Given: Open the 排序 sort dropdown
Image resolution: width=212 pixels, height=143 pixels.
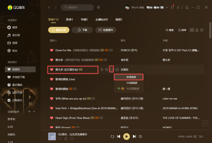Looking at the screenshot, I should pyautogui.click(x=182, y=30).
